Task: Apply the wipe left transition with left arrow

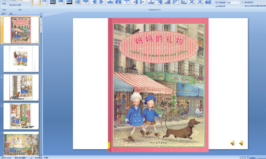Action: (x=93, y=2)
